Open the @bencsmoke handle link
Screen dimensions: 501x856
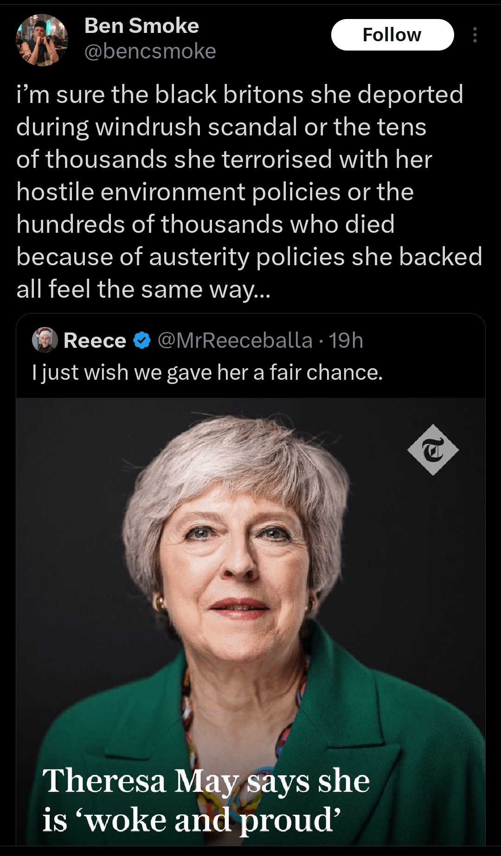coord(150,51)
